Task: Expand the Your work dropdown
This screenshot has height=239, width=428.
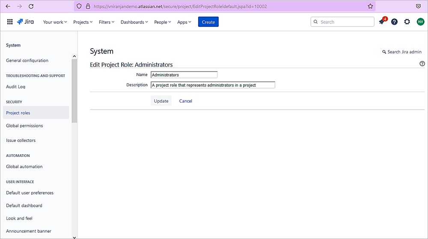Action: 55,22
